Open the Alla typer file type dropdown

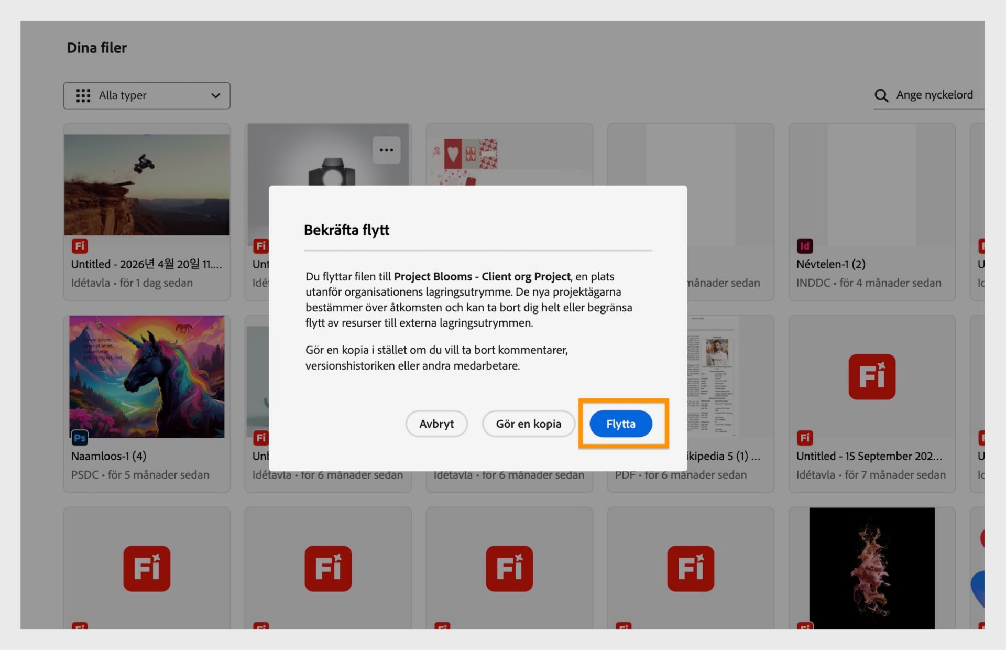[147, 95]
